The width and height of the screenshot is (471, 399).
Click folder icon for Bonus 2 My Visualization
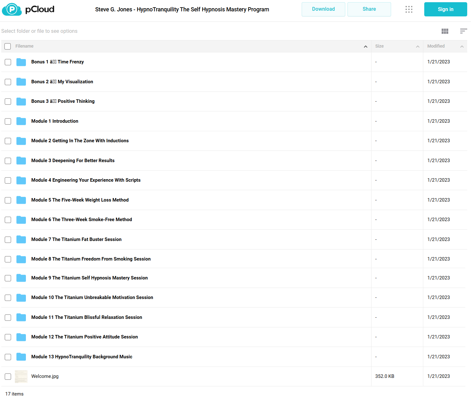(21, 82)
